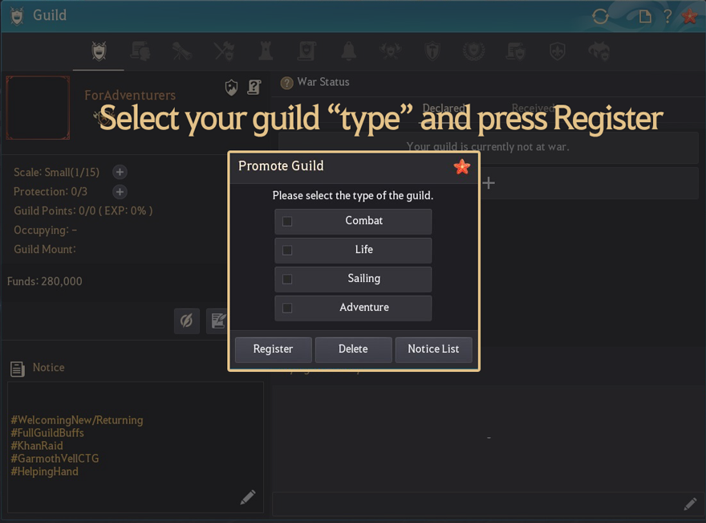
Task: Refresh the guild window with the circular arrow
Action: pyautogui.click(x=602, y=15)
